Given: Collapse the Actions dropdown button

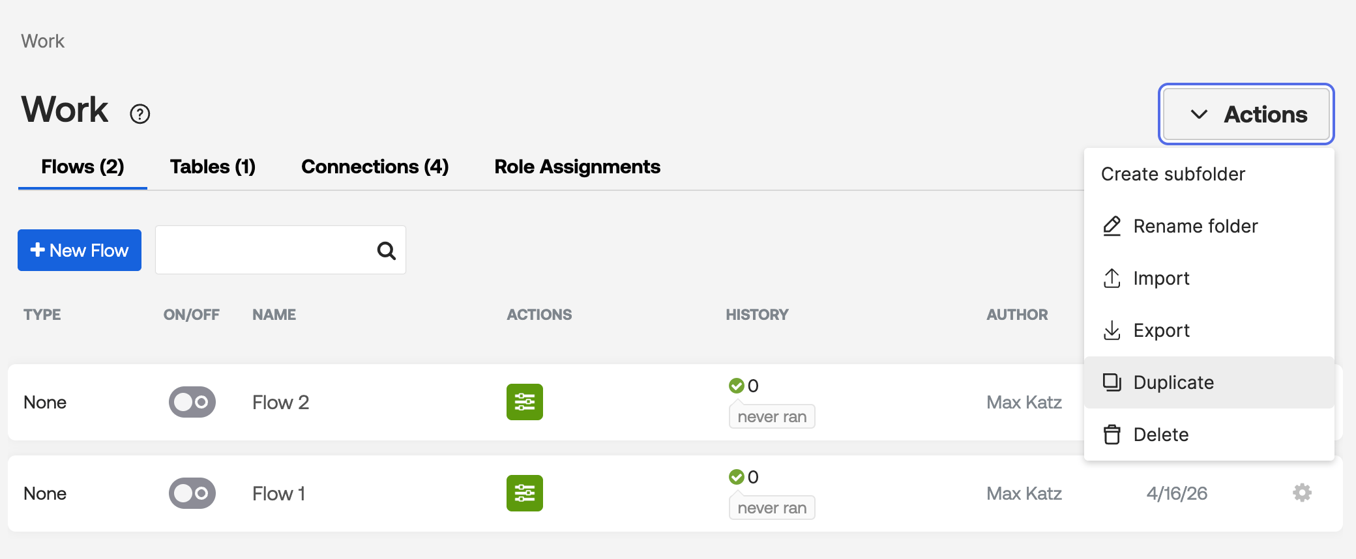Looking at the screenshot, I should pyautogui.click(x=1246, y=114).
